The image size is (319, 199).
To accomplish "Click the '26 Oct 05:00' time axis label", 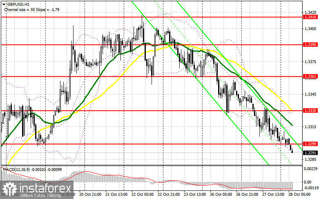I will (x=221, y=195).
